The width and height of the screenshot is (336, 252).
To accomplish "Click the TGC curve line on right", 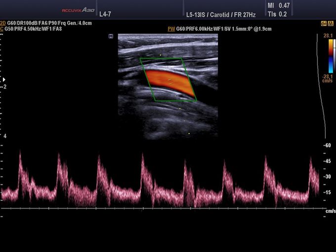I will [324, 99].
